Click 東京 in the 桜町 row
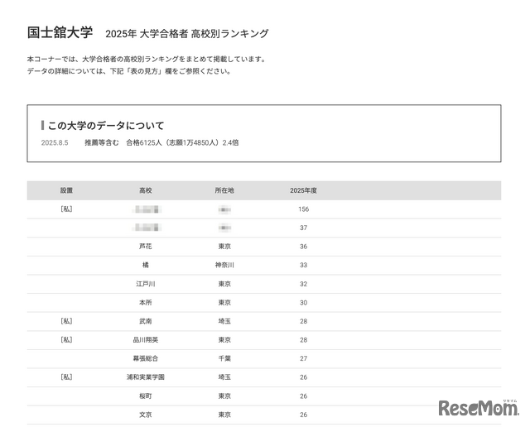Image resolution: width=530 pixels, height=427 pixels. [224, 396]
